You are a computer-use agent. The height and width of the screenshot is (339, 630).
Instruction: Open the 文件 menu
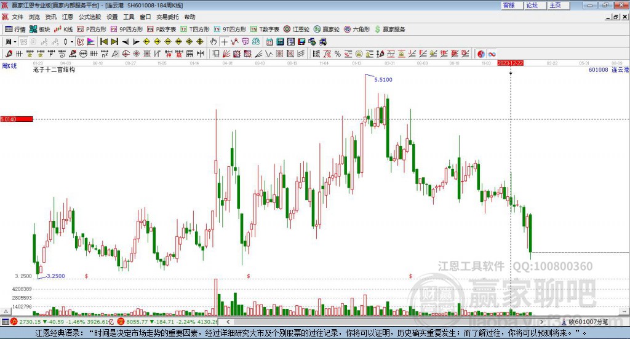pyautogui.click(x=18, y=17)
